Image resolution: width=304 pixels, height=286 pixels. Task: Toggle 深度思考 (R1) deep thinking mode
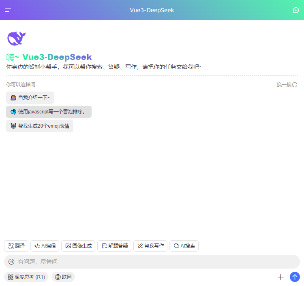click(x=26, y=277)
